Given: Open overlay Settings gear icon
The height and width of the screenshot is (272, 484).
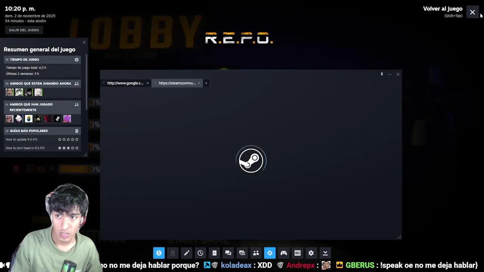Looking at the screenshot, I should [311, 253].
